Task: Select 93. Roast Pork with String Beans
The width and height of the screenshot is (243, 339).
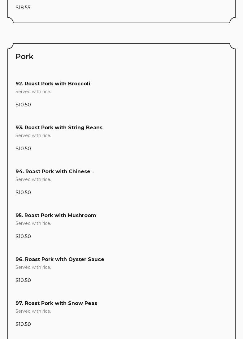Action: pyautogui.click(x=59, y=127)
